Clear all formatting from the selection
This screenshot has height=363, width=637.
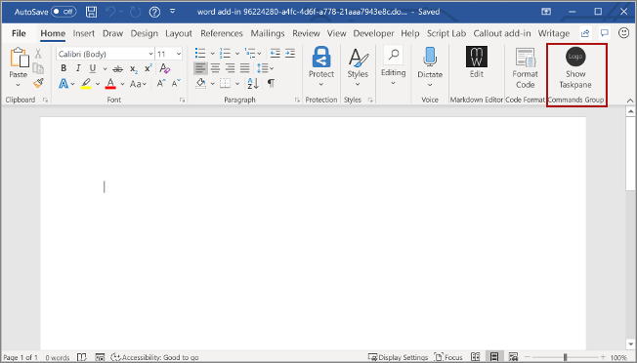tap(164, 68)
